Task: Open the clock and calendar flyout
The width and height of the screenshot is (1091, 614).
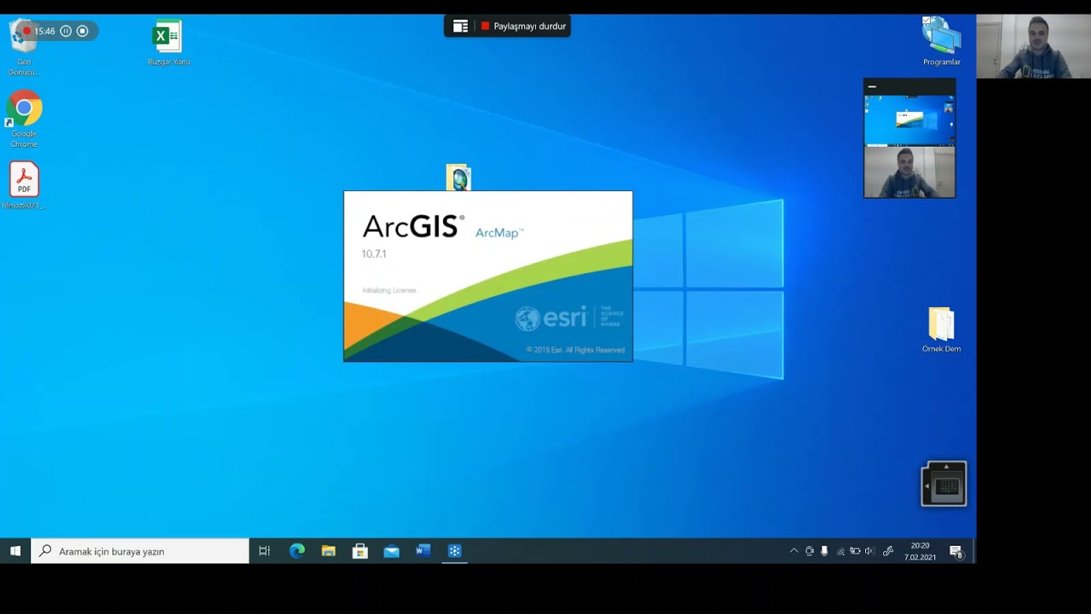Action: (x=920, y=551)
